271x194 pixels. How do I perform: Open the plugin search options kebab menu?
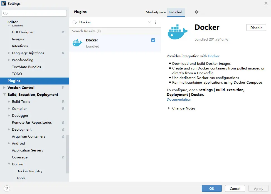[x=155, y=22]
